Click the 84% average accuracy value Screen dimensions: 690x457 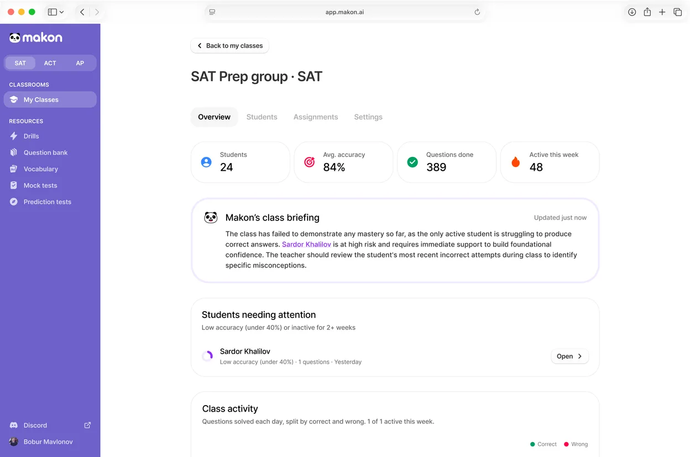[x=334, y=167]
